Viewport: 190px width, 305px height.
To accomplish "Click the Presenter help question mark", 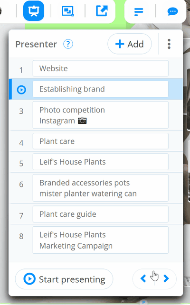I will tap(68, 44).
